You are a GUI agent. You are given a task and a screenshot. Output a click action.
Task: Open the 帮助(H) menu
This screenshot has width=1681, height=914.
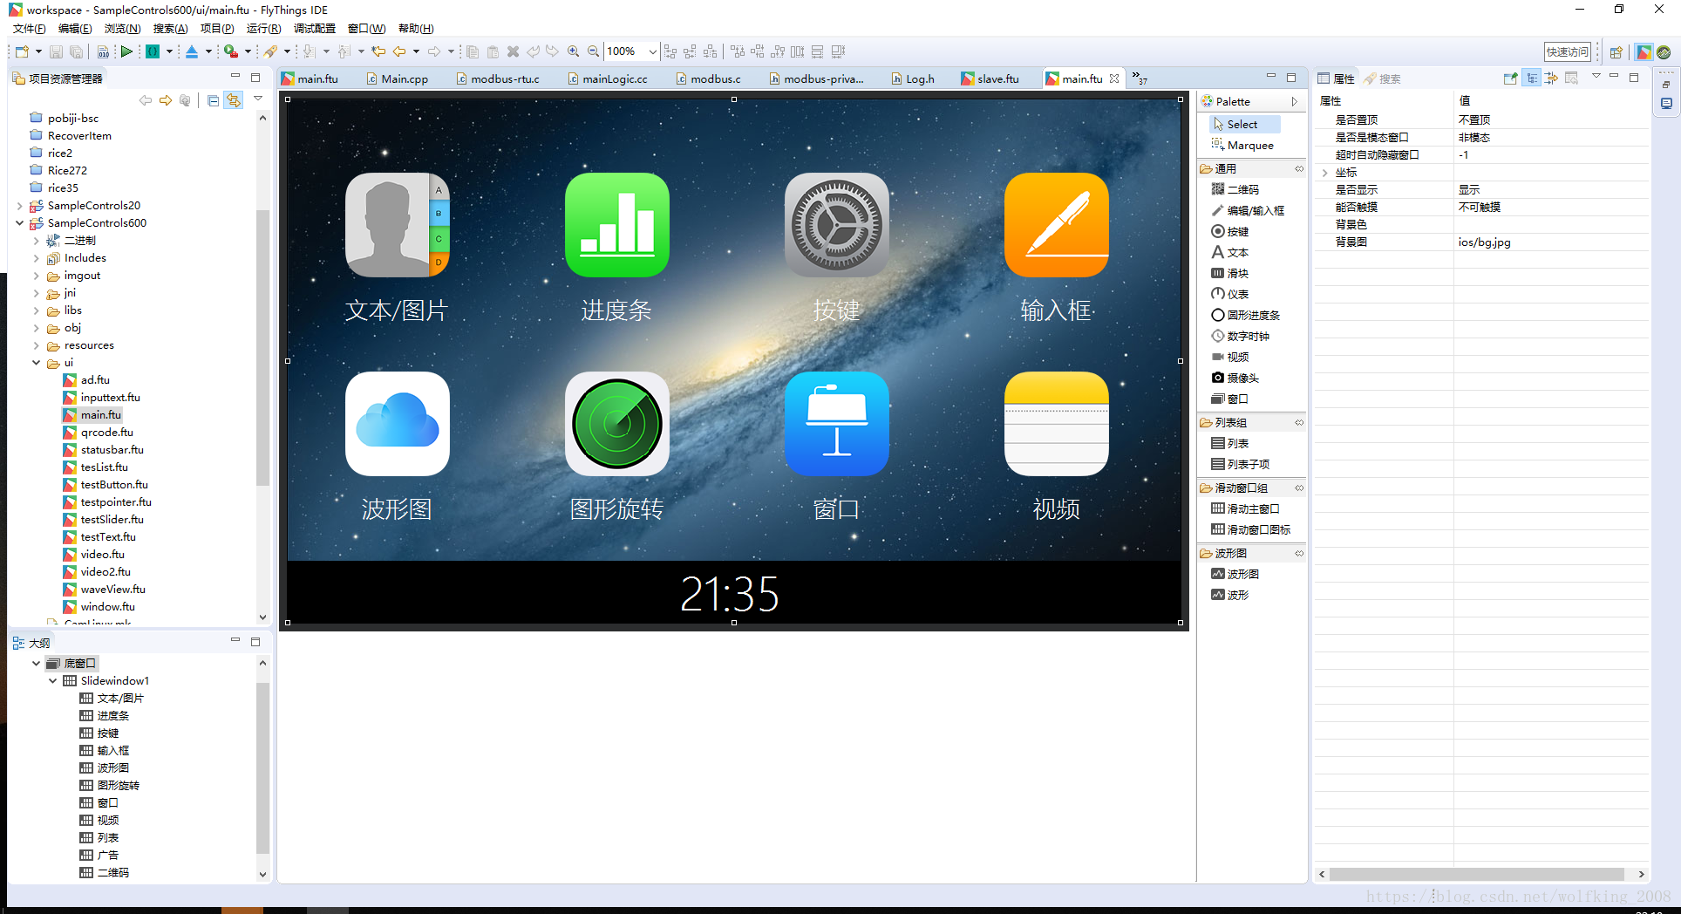(x=416, y=29)
